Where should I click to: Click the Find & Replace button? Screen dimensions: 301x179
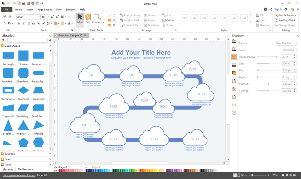pos(285,15)
